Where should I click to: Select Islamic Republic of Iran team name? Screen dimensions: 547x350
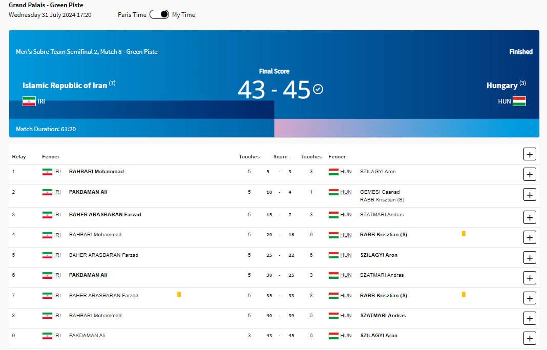tap(65, 86)
